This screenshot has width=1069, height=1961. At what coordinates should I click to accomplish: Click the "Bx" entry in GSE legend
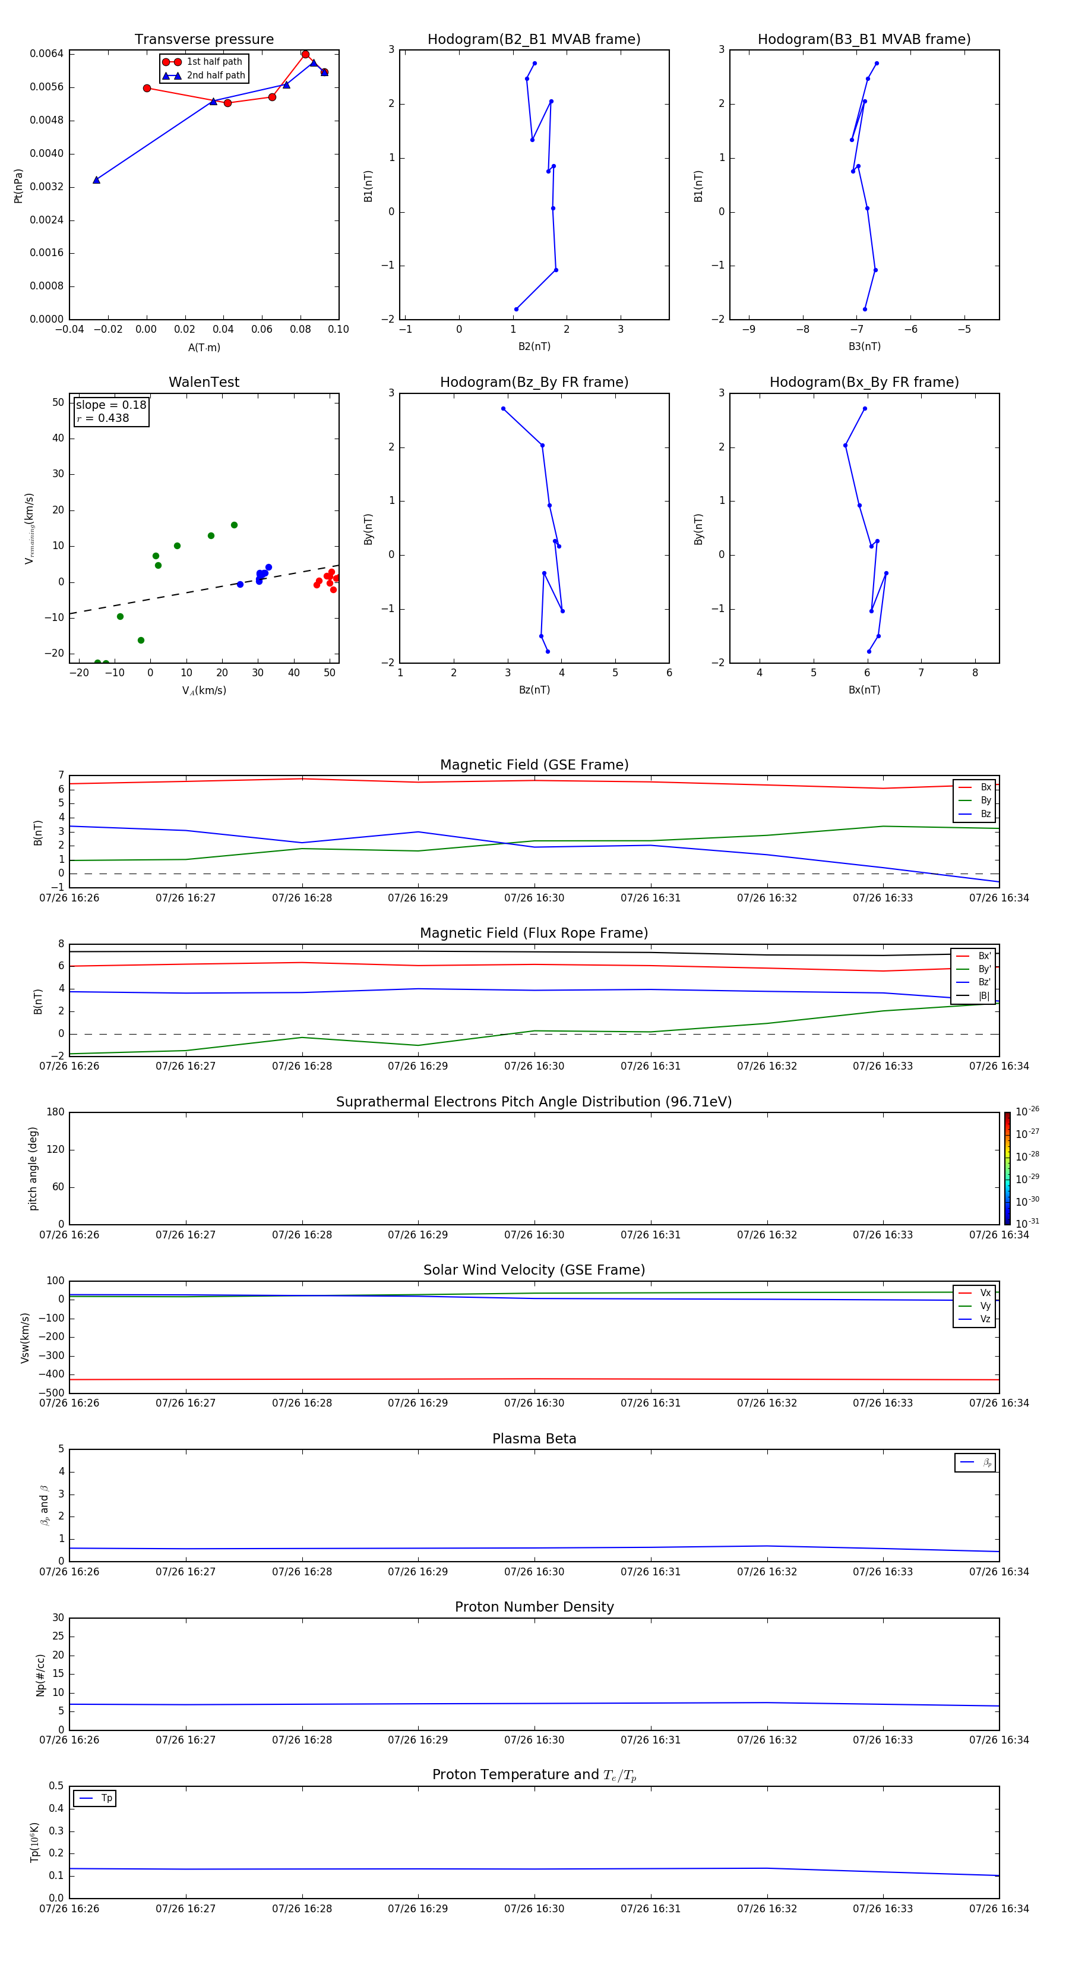(975, 787)
